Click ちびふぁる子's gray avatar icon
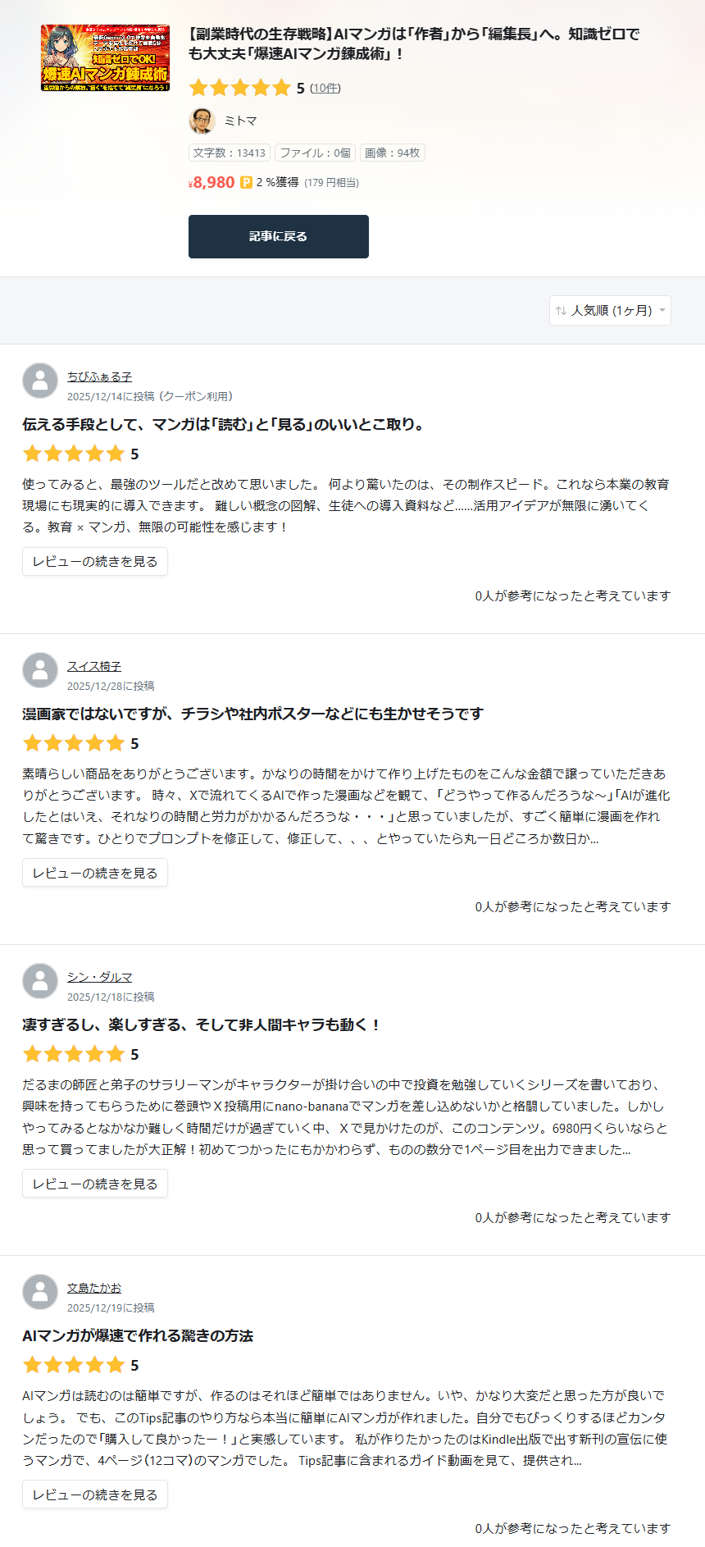This screenshot has height=1547, width=705. click(x=40, y=381)
